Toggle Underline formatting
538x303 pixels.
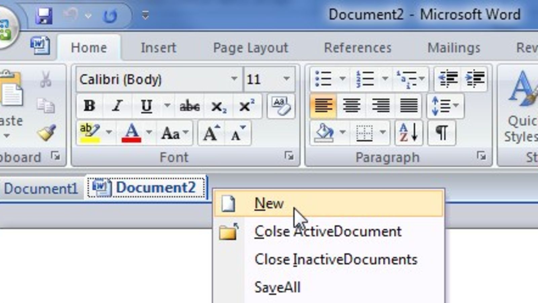[147, 106]
